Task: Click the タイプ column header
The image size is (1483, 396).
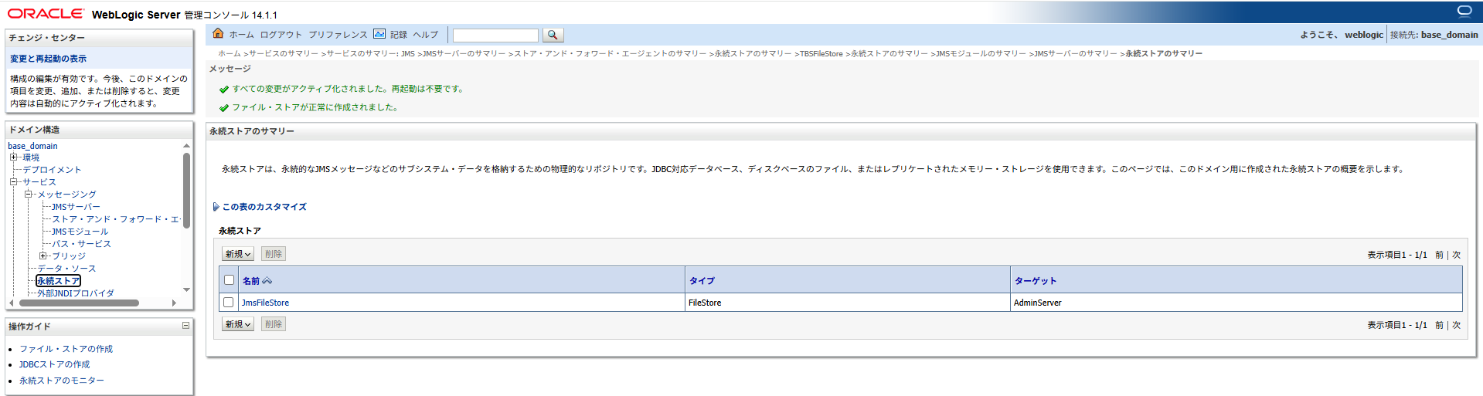Action: pyautogui.click(x=702, y=281)
